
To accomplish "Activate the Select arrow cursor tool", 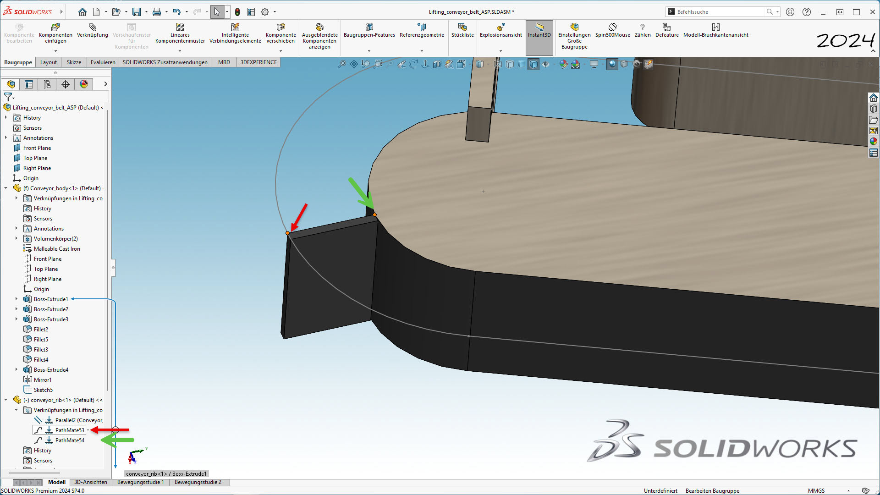I will tap(217, 12).
